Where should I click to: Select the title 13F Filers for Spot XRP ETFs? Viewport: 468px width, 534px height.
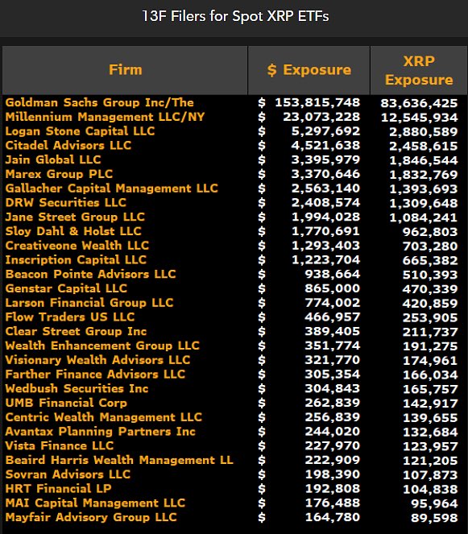[x=235, y=16]
